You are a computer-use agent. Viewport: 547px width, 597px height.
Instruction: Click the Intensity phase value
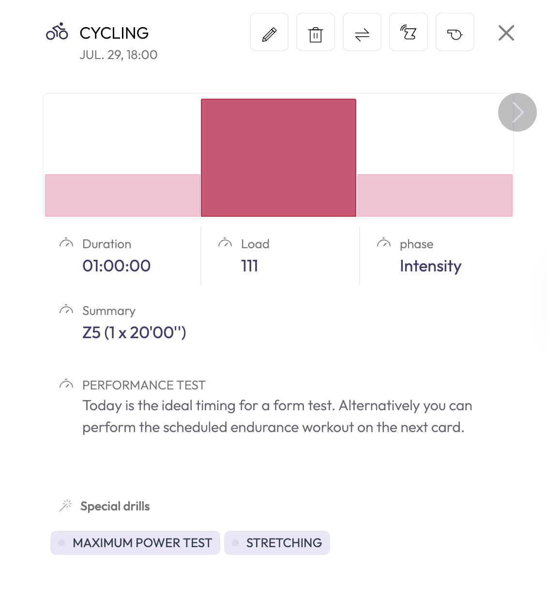(x=431, y=266)
